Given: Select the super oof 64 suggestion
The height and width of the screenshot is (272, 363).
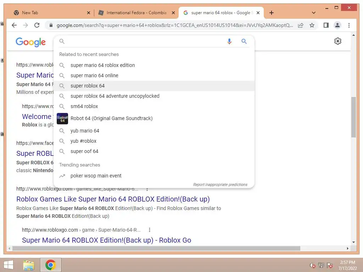Looking at the screenshot, I should (x=154, y=151).
